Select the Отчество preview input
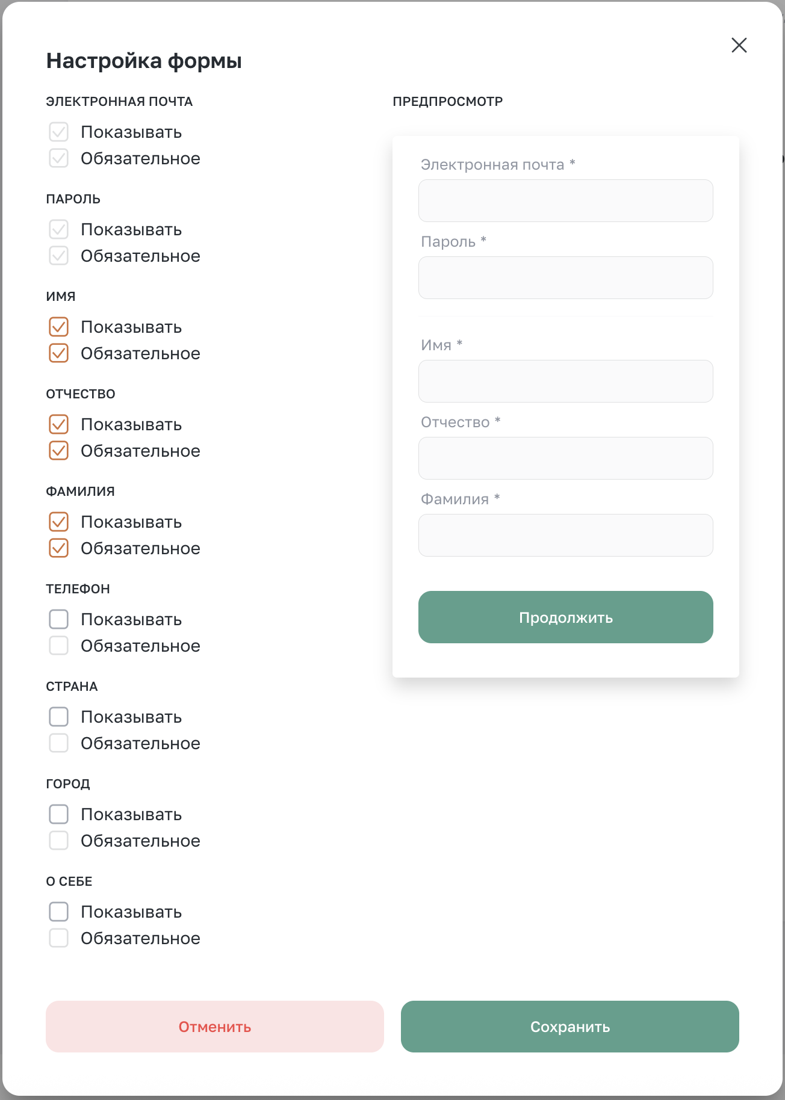Viewport: 785px width, 1100px height. [565, 459]
